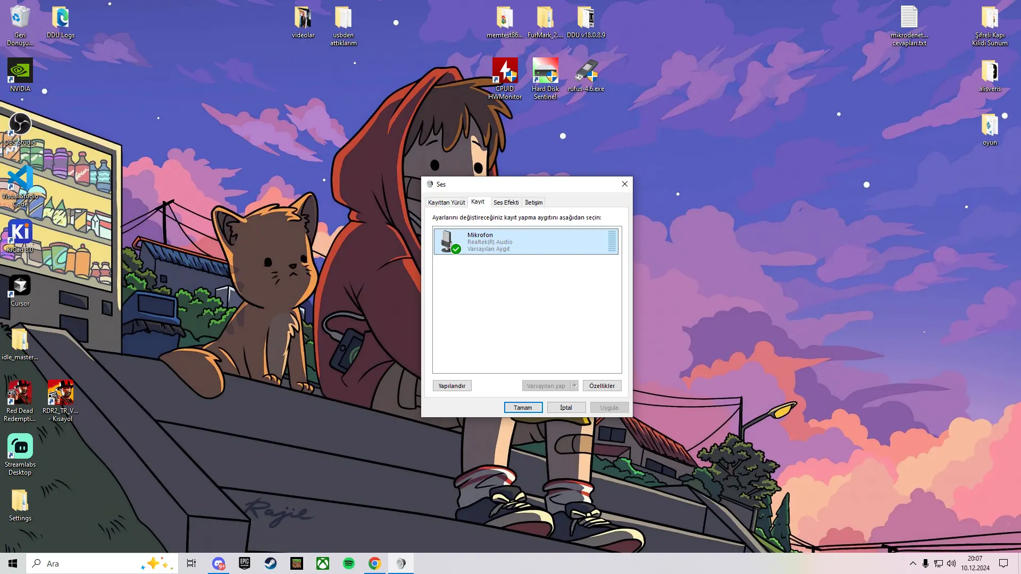
Task: Expand the Varsayılan yap dropdown arrow
Action: click(x=574, y=386)
